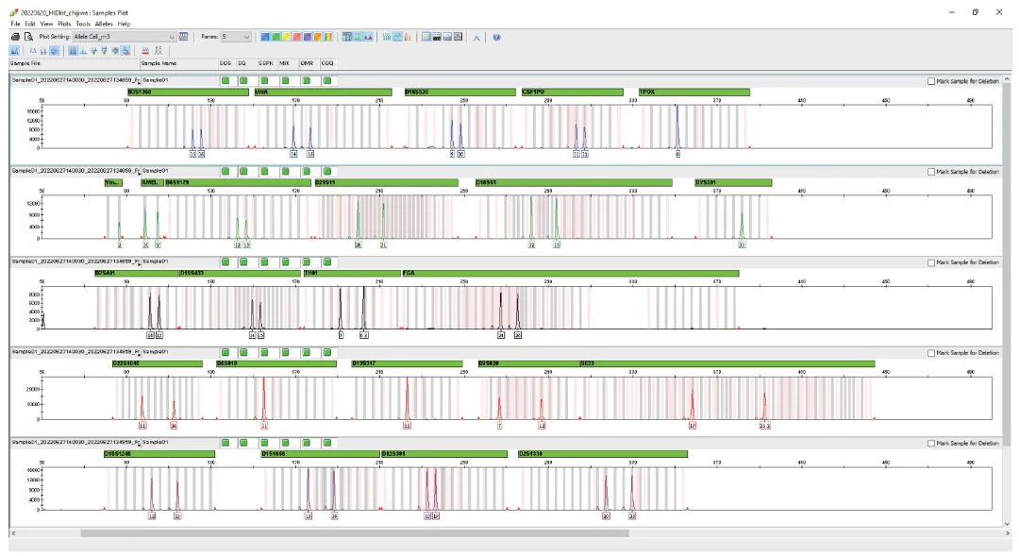The width and height of the screenshot is (1019, 556).
Task: Click the table icon right of the dye-plot group
Action: click(x=426, y=37)
